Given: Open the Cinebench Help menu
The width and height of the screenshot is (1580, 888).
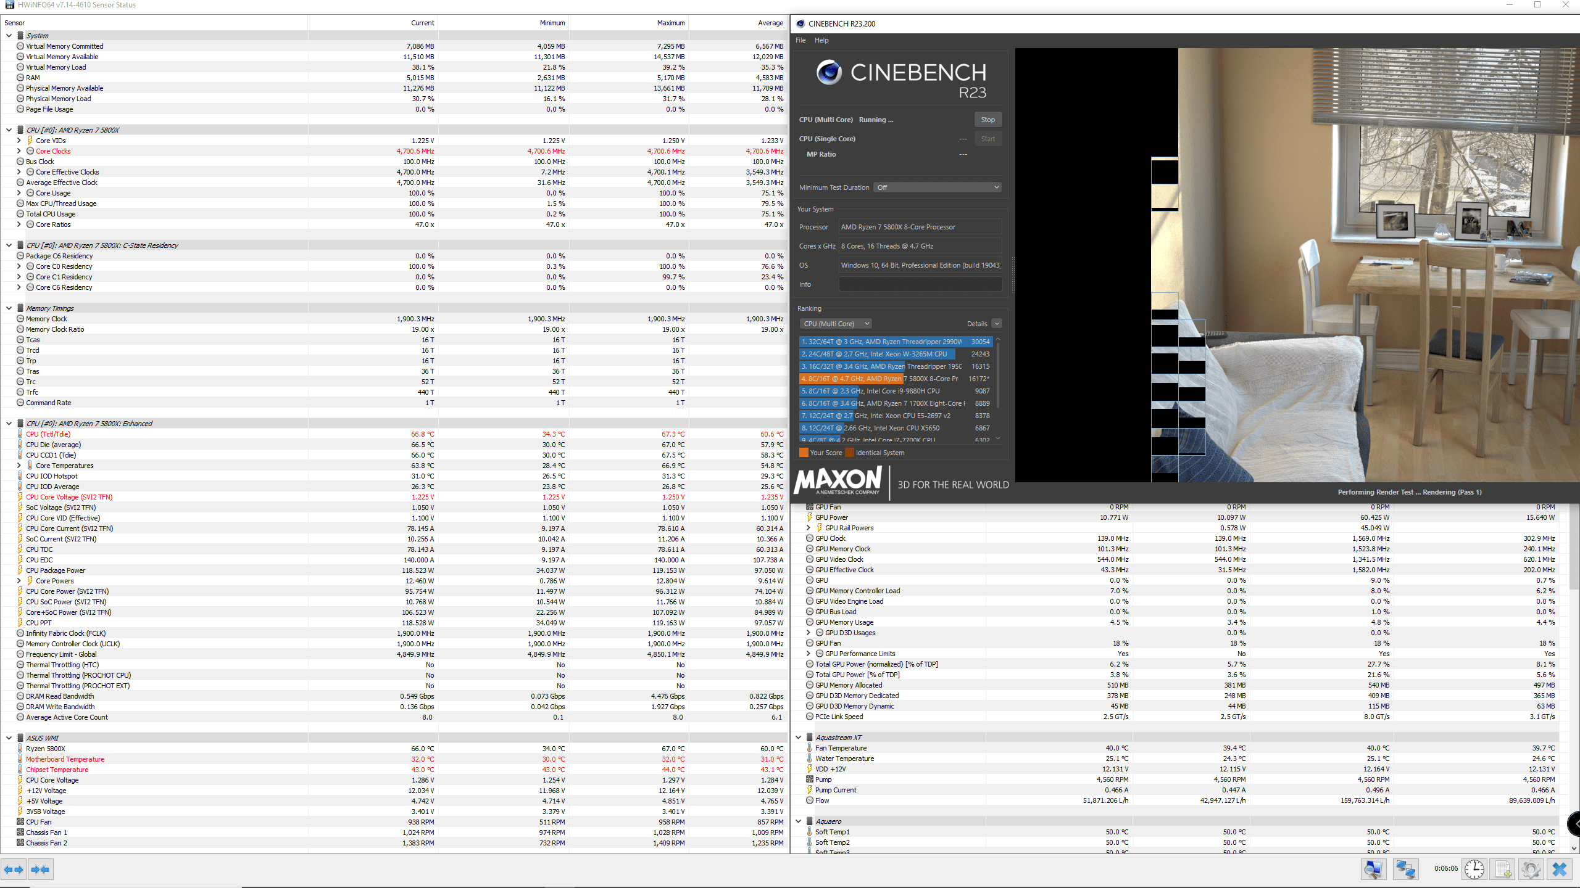Looking at the screenshot, I should [821, 40].
